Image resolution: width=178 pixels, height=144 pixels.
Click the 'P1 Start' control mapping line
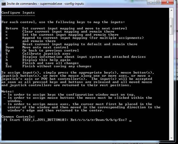tap(65, 120)
